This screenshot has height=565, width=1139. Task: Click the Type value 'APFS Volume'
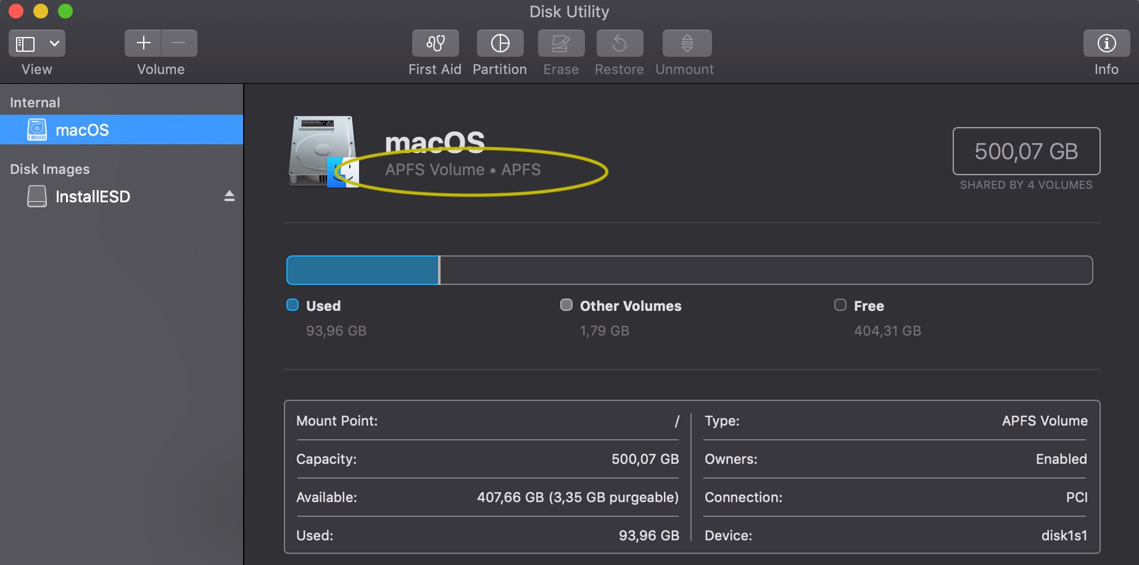click(x=1045, y=421)
